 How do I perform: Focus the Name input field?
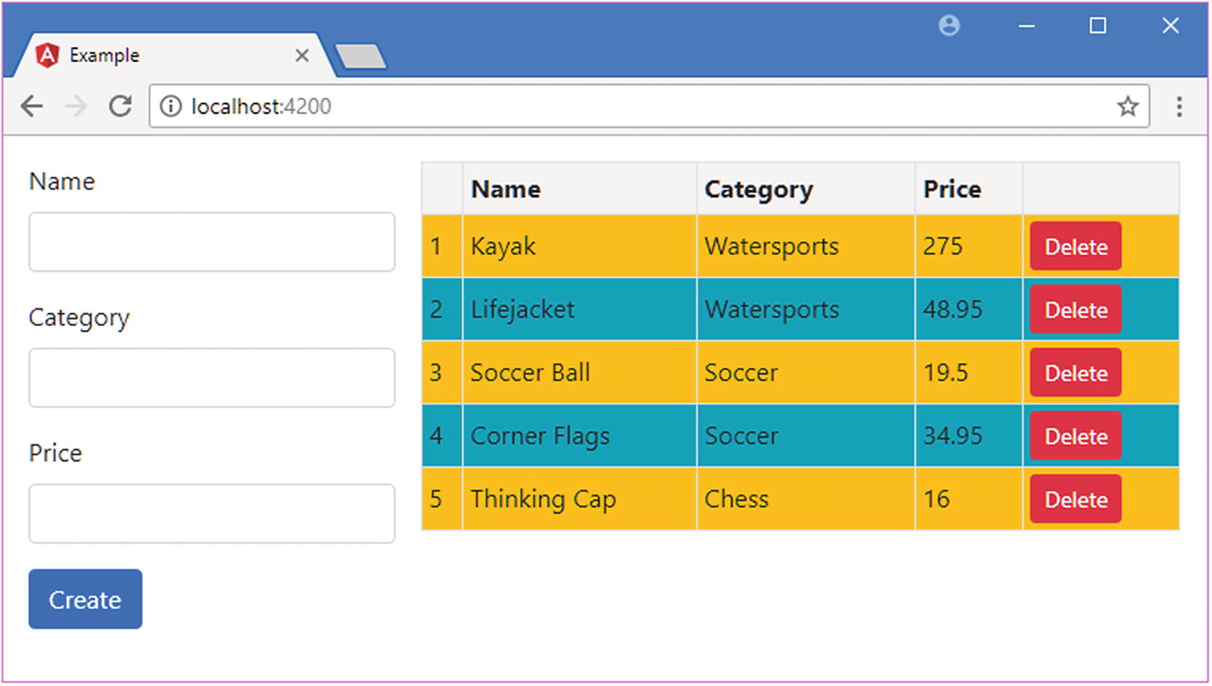click(x=211, y=242)
